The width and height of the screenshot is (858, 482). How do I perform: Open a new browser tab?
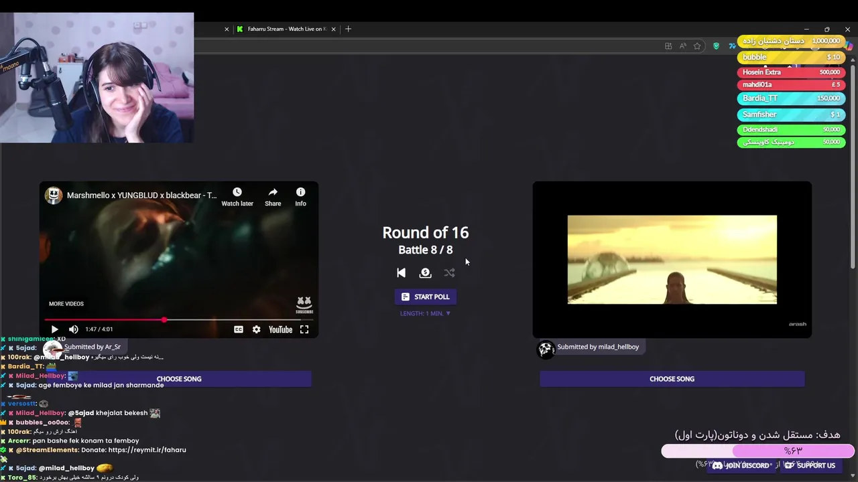click(x=348, y=29)
